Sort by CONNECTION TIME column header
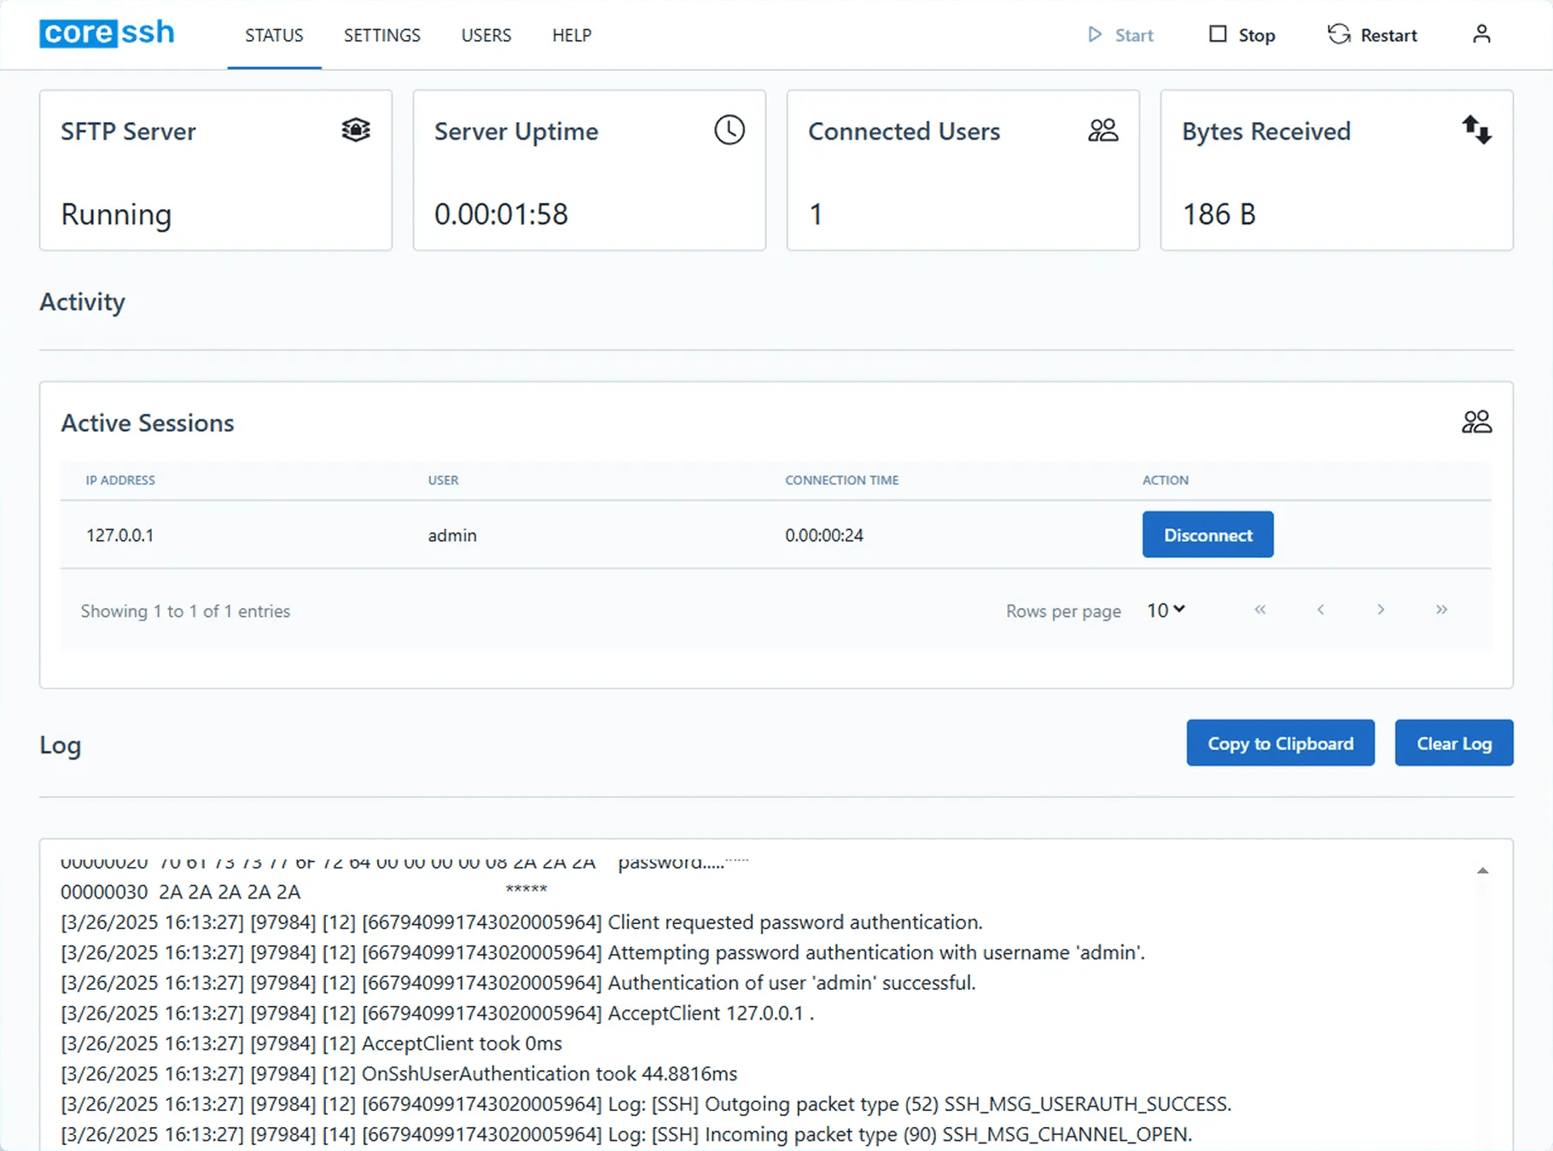Image resolution: width=1553 pixels, height=1151 pixels. point(841,480)
